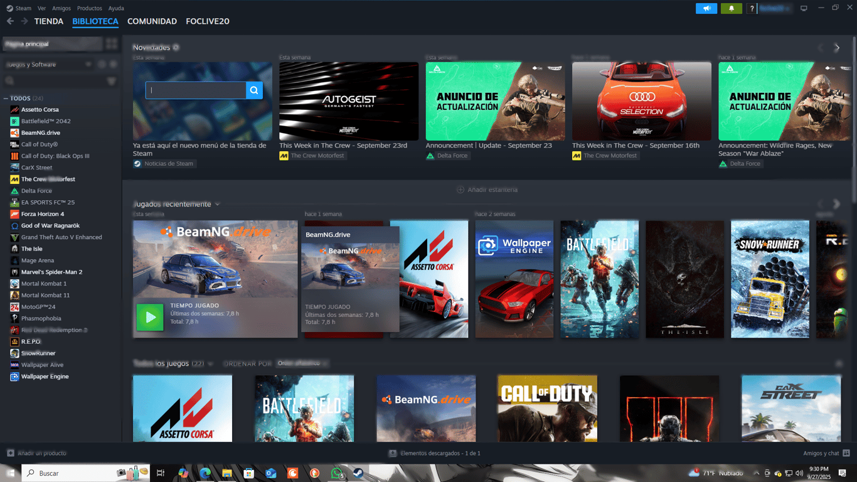Click the recent-games clock icon in sidebar filter
Image resolution: width=857 pixels, height=482 pixels.
tap(102, 64)
